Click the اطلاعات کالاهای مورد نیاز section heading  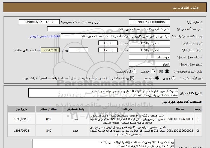click(182, 102)
